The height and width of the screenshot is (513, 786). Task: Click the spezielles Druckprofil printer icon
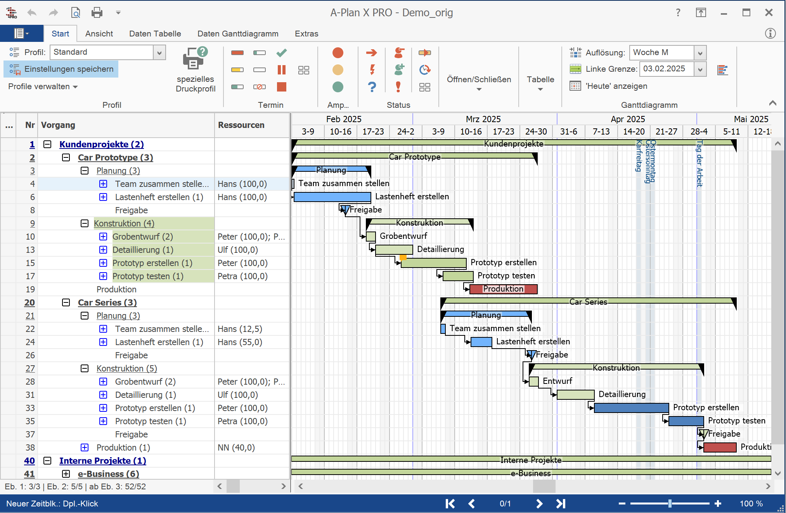point(195,58)
